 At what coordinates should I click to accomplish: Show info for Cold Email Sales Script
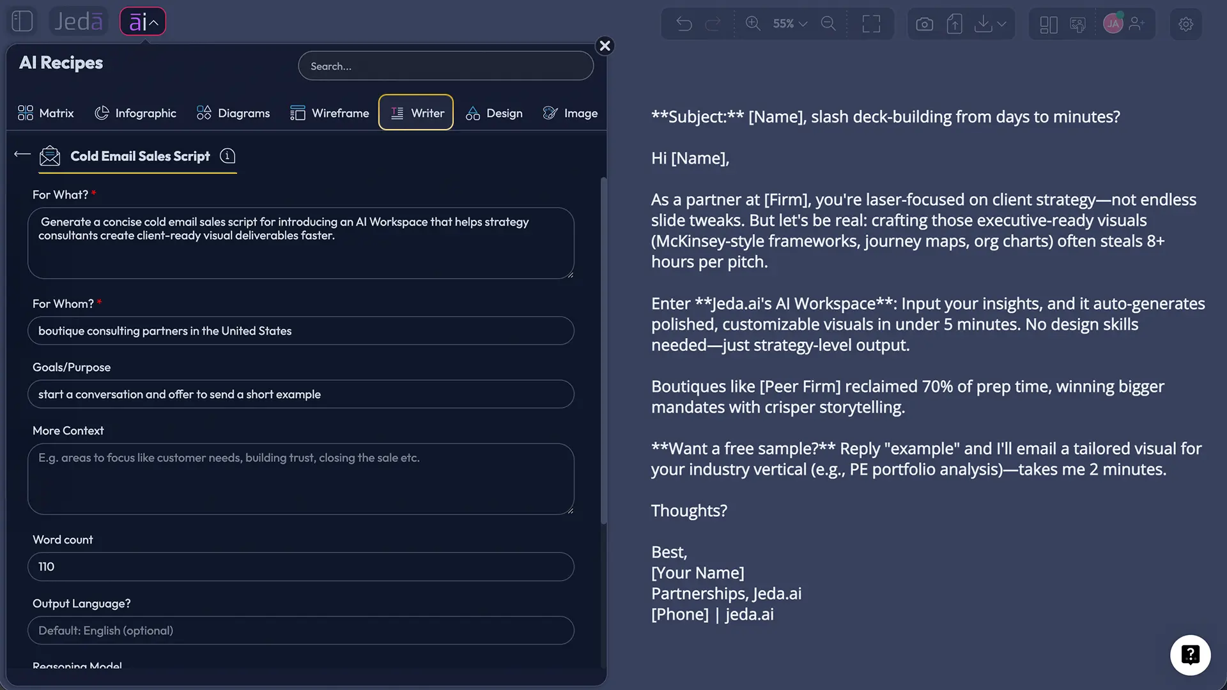pyautogui.click(x=228, y=156)
